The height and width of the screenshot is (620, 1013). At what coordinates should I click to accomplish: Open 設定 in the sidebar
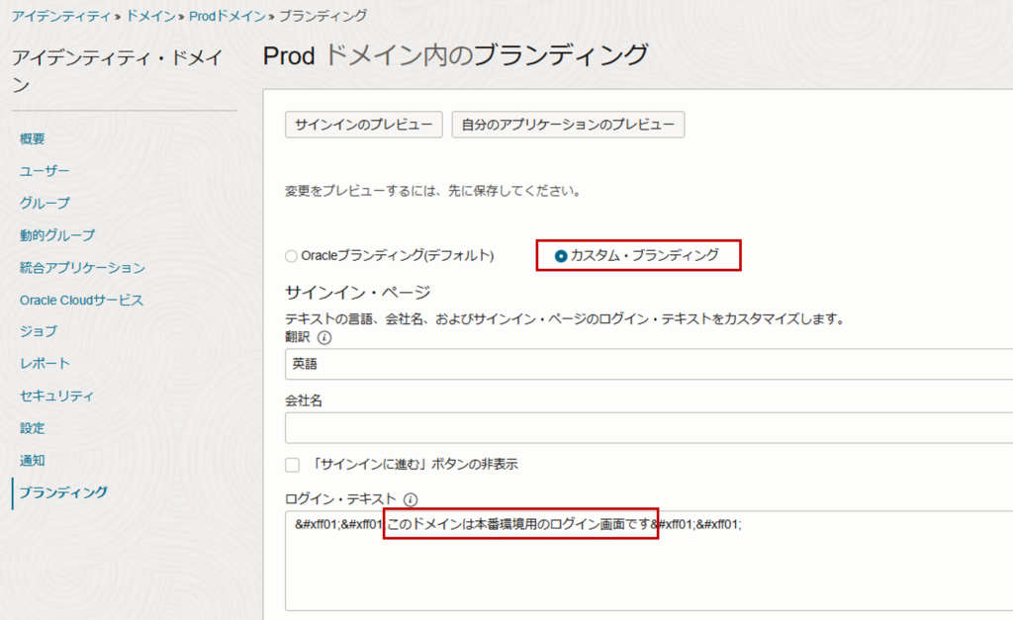[x=33, y=428]
